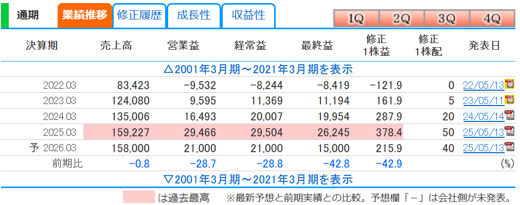Open the PDF icon in the 2025.03 row
The height and width of the screenshot is (205, 520).
coord(510,132)
